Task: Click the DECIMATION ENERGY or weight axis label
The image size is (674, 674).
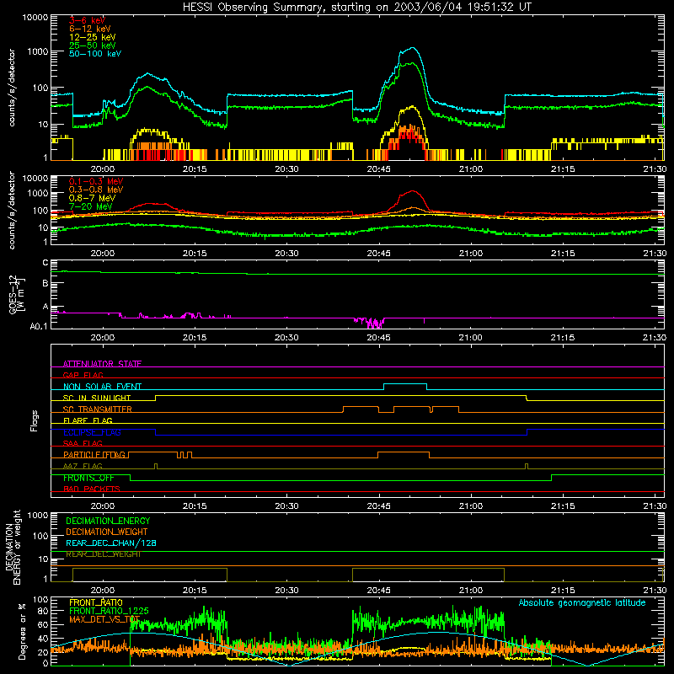Action: (13, 547)
